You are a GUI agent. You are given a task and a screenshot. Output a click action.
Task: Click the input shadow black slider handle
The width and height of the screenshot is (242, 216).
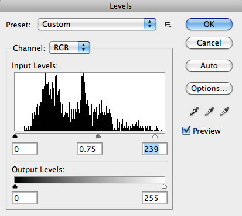(x=15, y=136)
